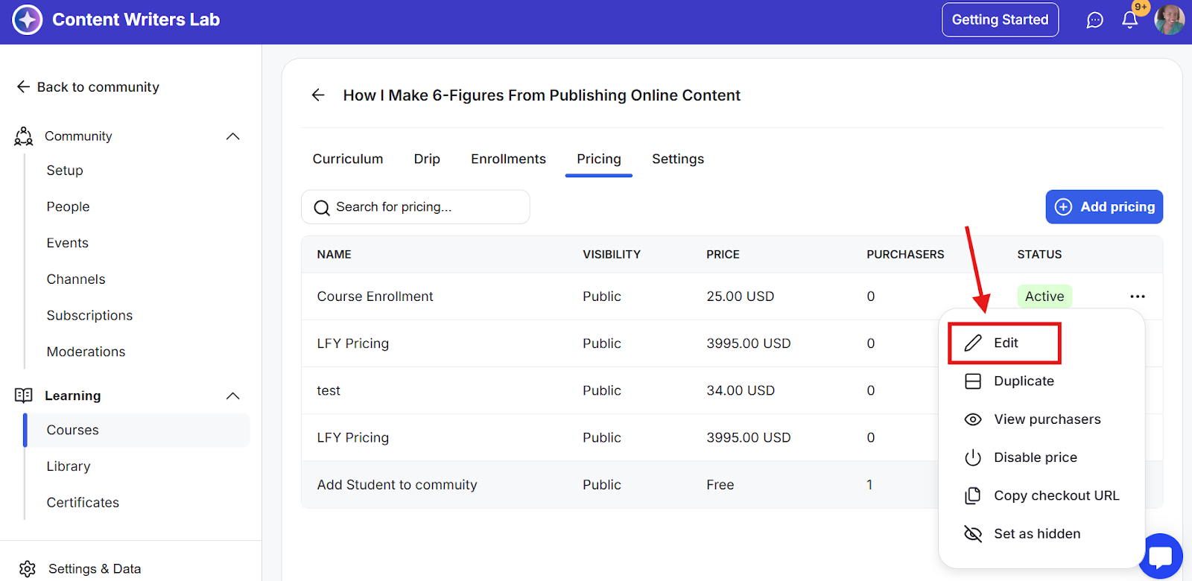Open the messages chat bubble icon
1192x581 pixels.
pyautogui.click(x=1094, y=20)
